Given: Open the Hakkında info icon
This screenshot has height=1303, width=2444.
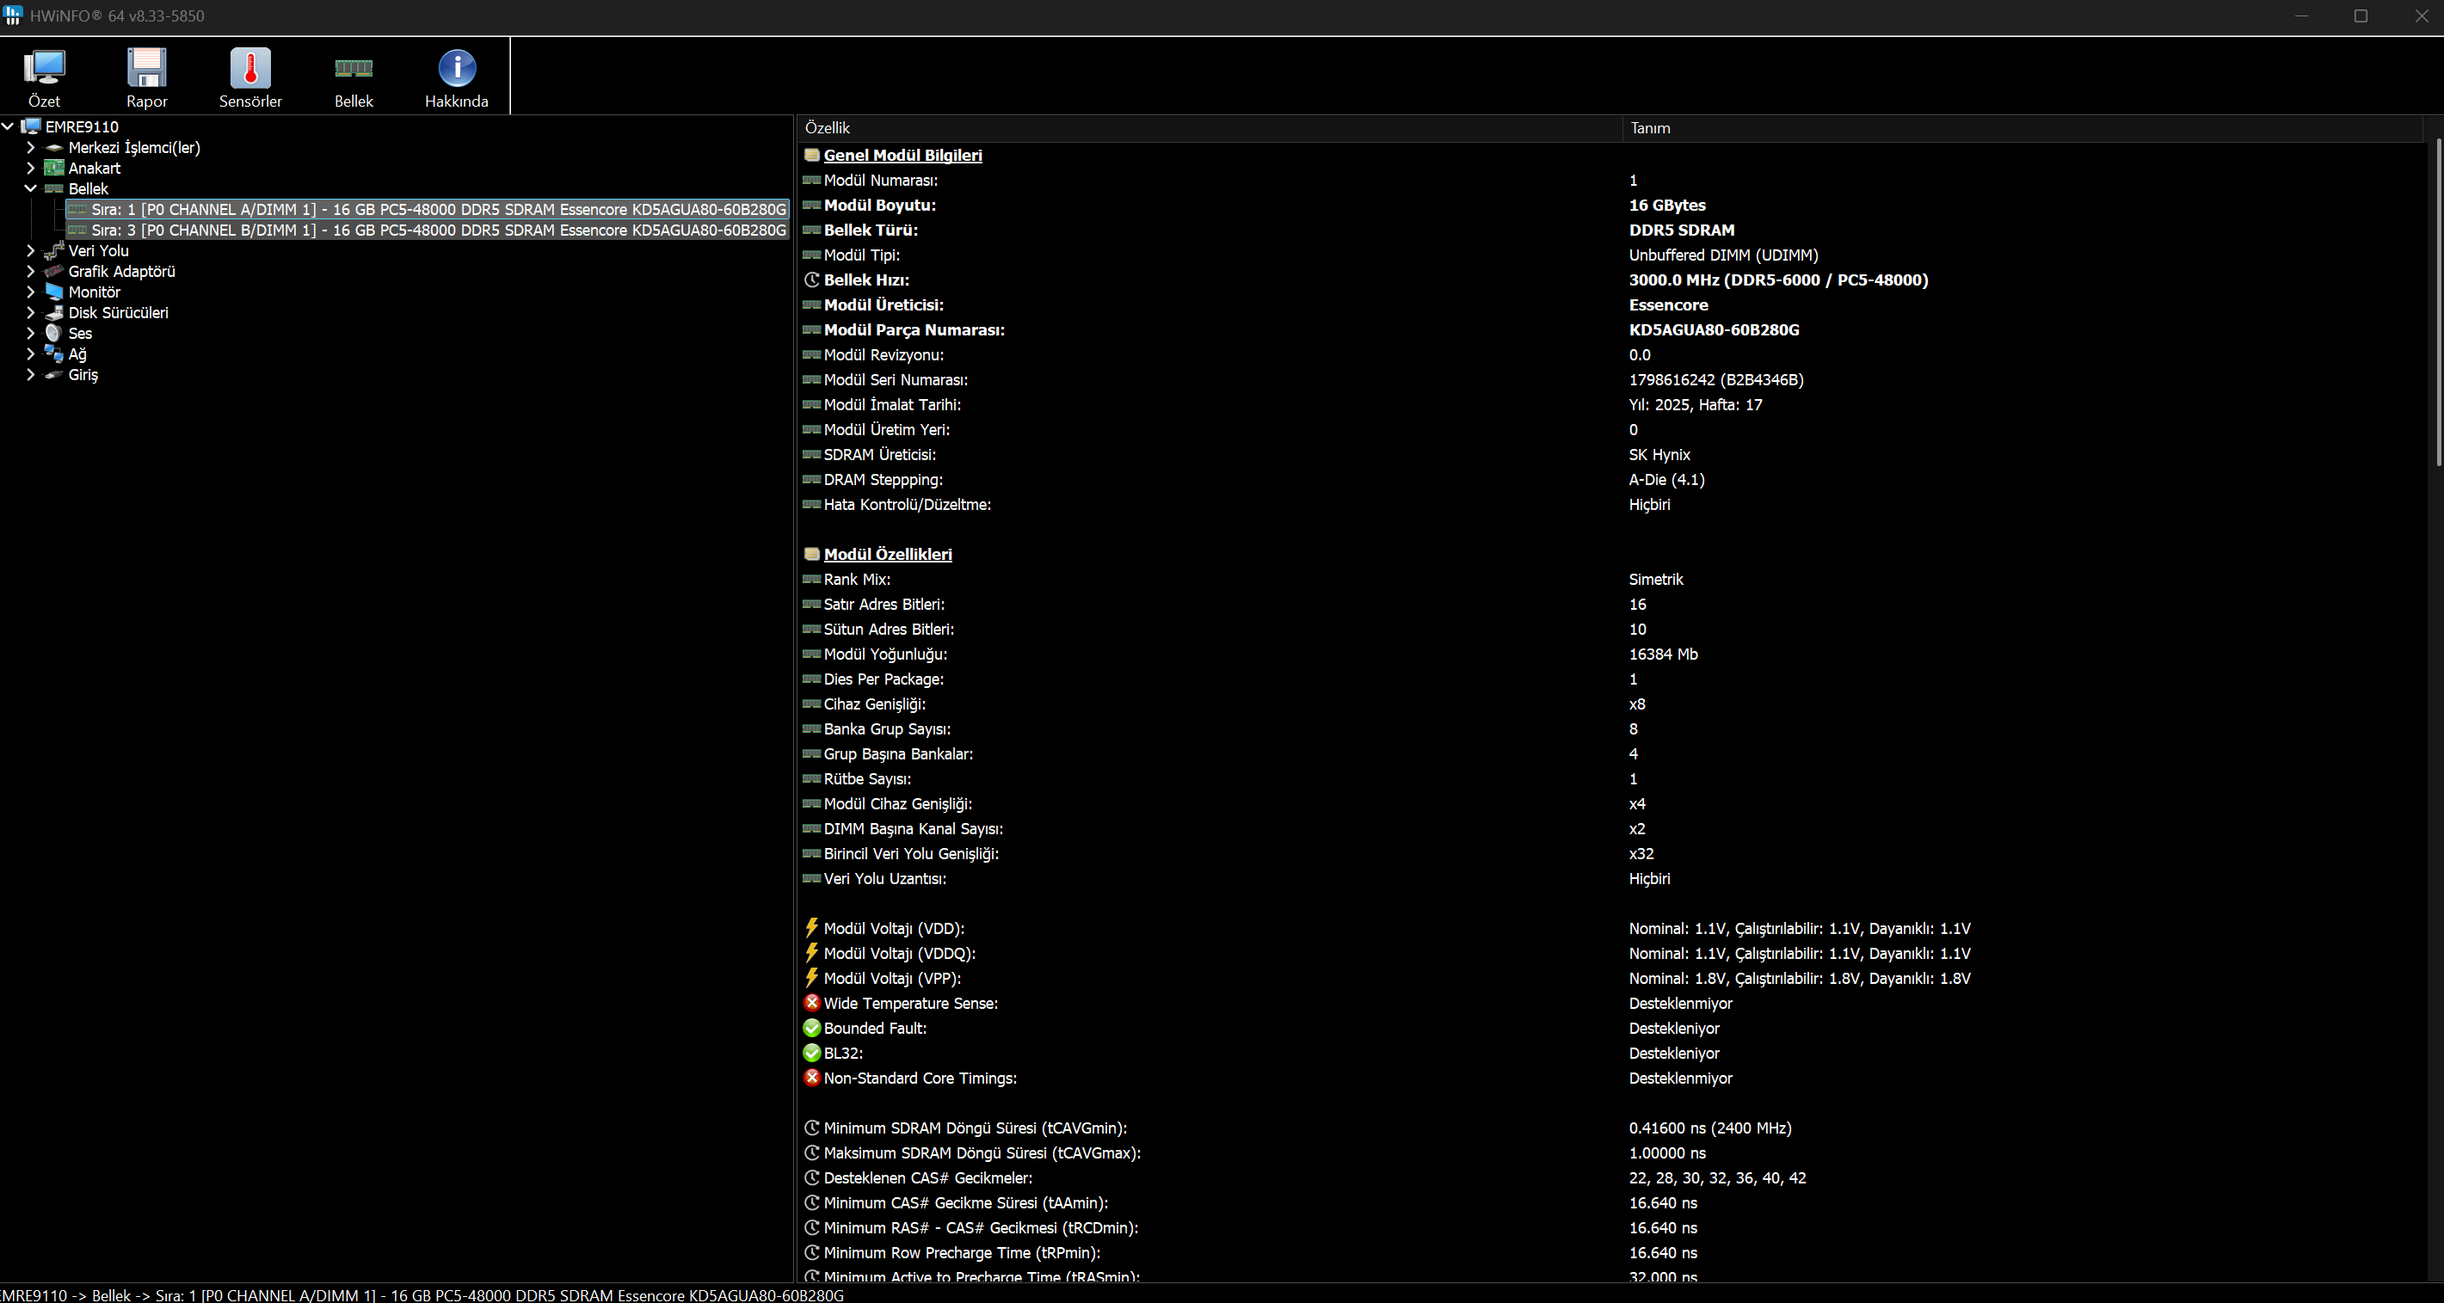Looking at the screenshot, I should pyautogui.click(x=456, y=68).
